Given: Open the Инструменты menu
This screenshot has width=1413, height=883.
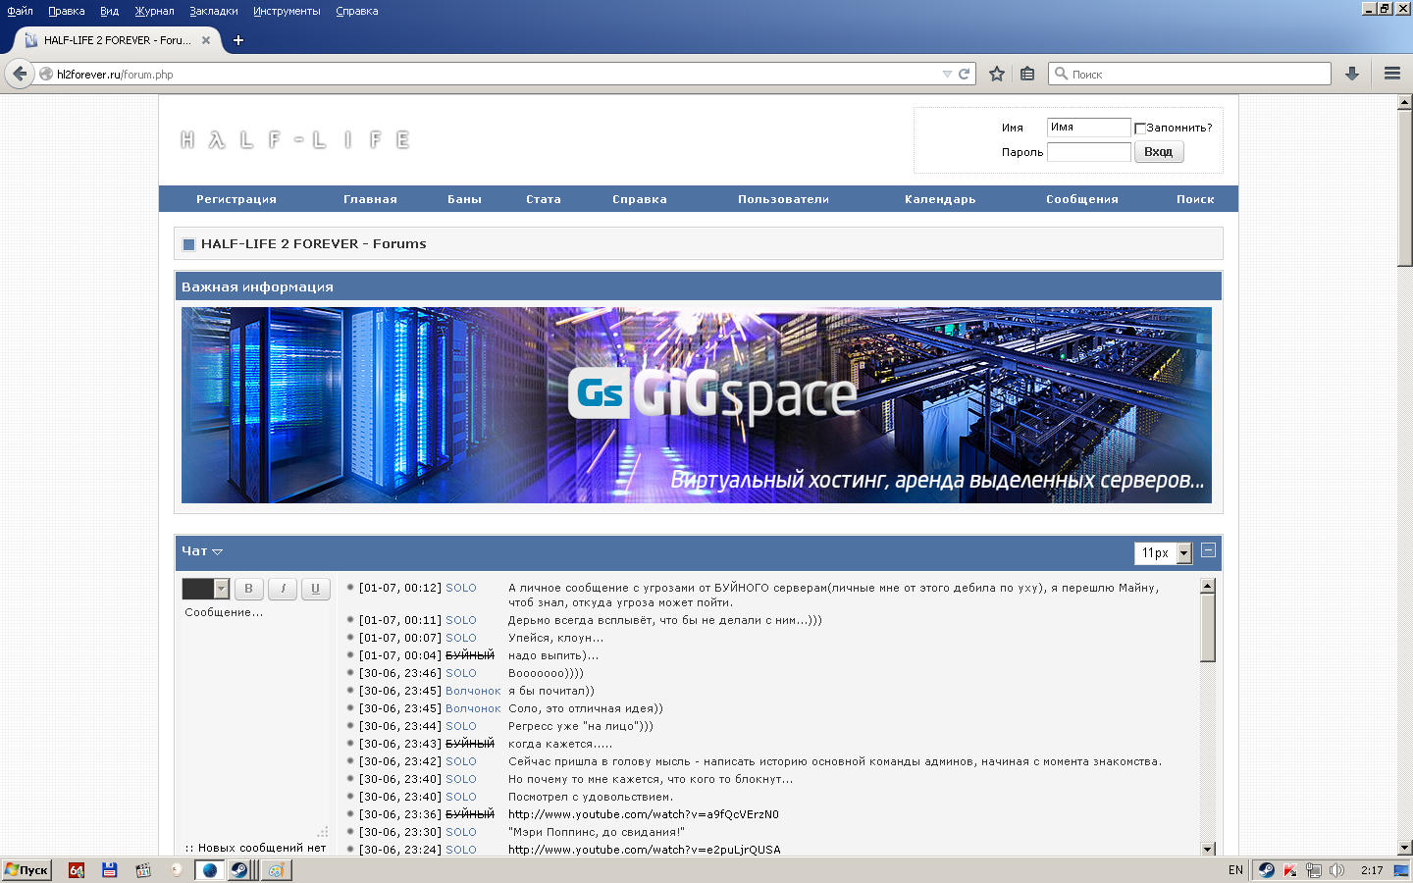Looking at the screenshot, I should click(x=287, y=11).
